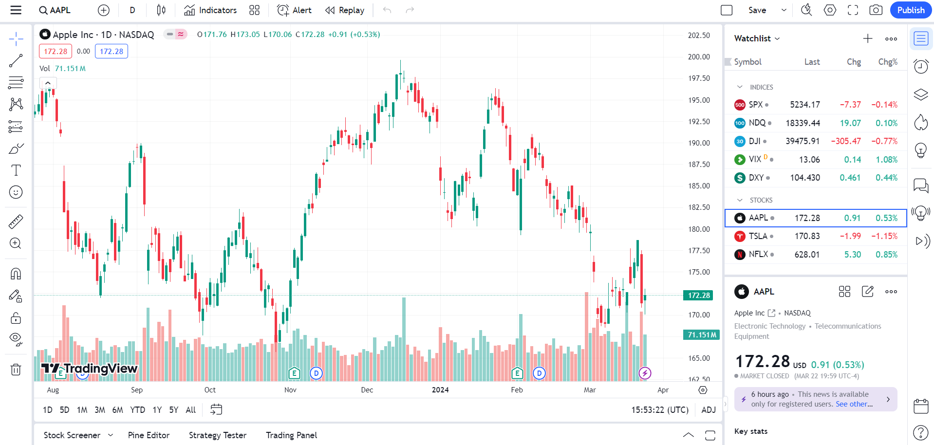The width and height of the screenshot is (934, 445).
Task: Open Watchlist more options
Action: click(x=891, y=39)
